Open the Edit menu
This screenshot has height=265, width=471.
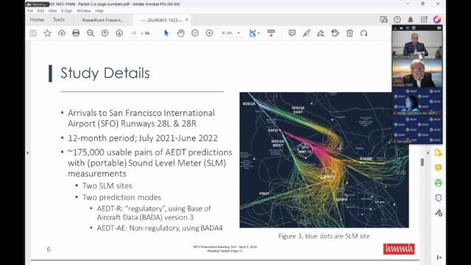pyautogui.click(x=40, y=10)
